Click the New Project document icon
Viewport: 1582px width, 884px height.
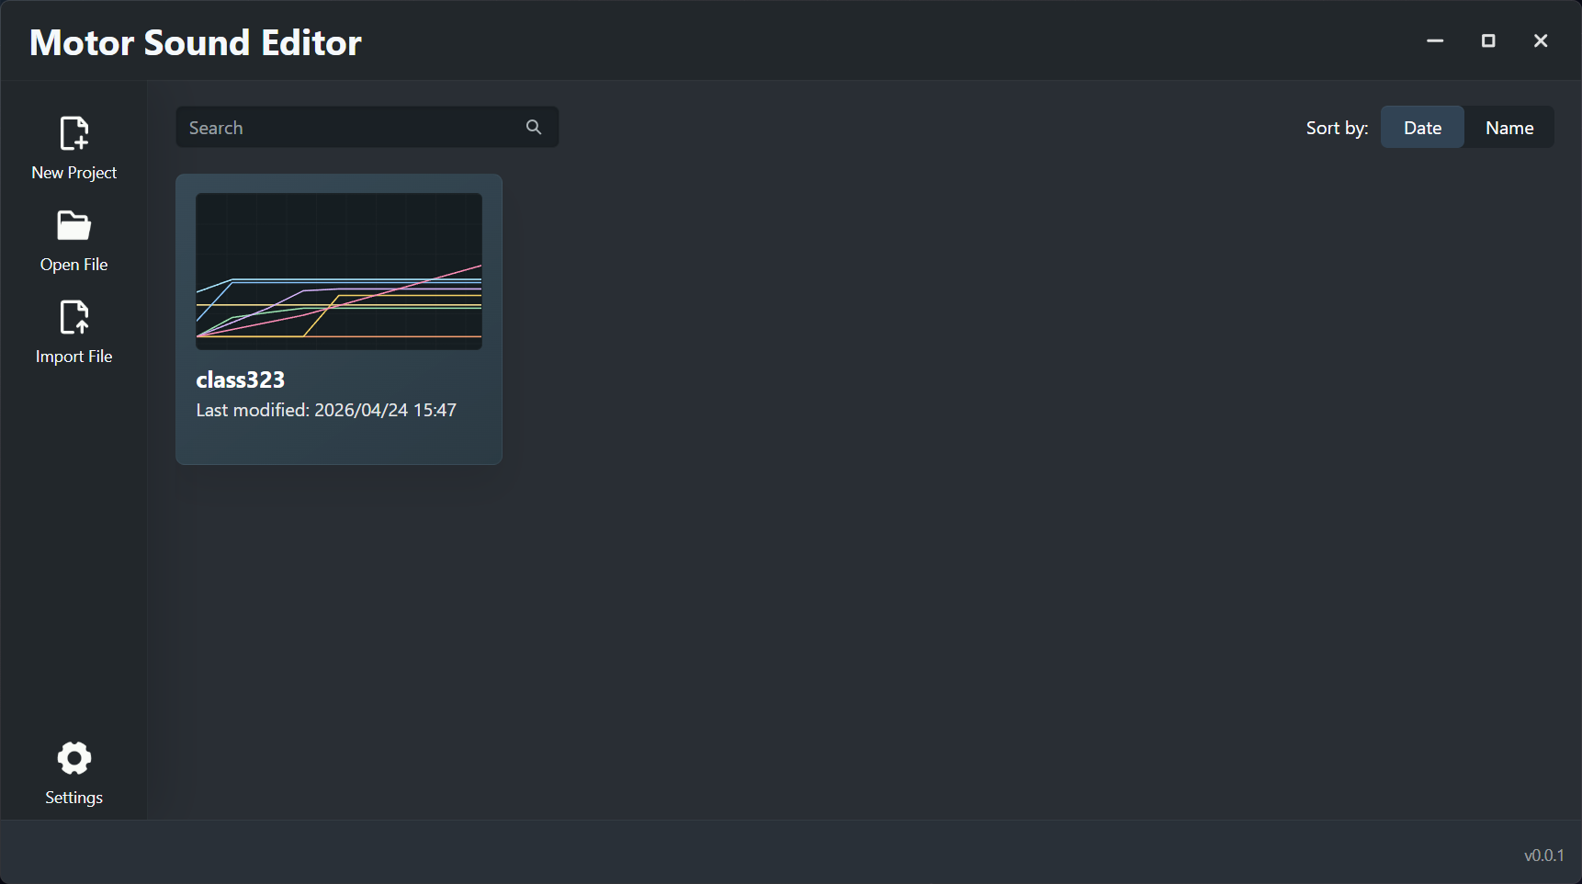pyautogui.click(x=73, y=133)
